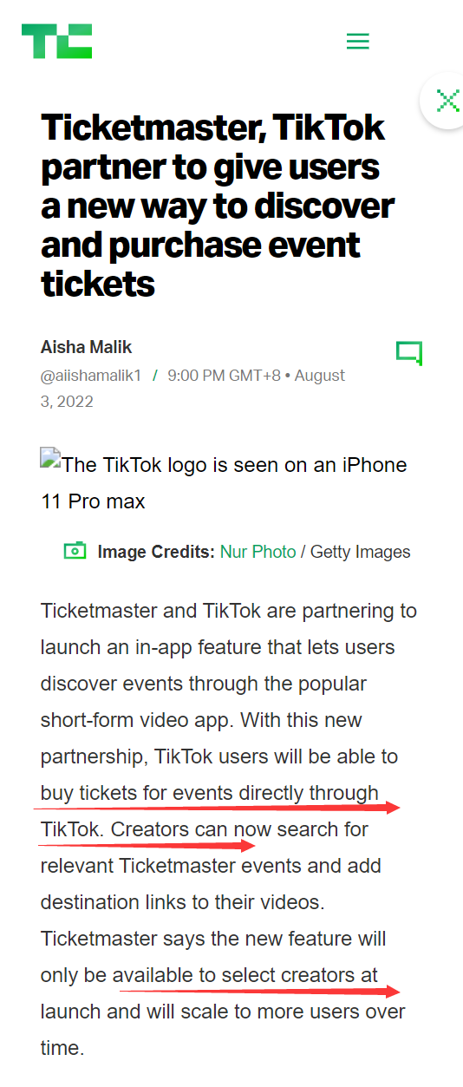The height and width of the screenshot is (1087, 463).
Task: Follow the Nur Photo credit link
Action: [x=258, y=552]
